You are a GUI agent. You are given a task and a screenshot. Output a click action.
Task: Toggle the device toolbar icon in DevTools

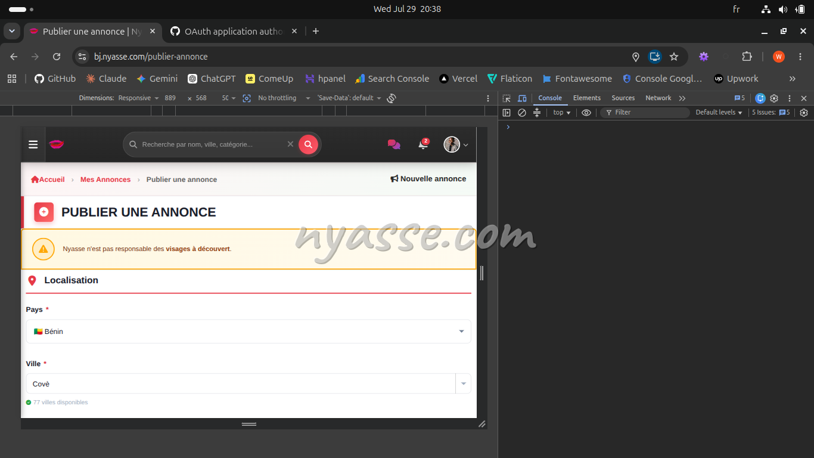[x=522, y=98]
